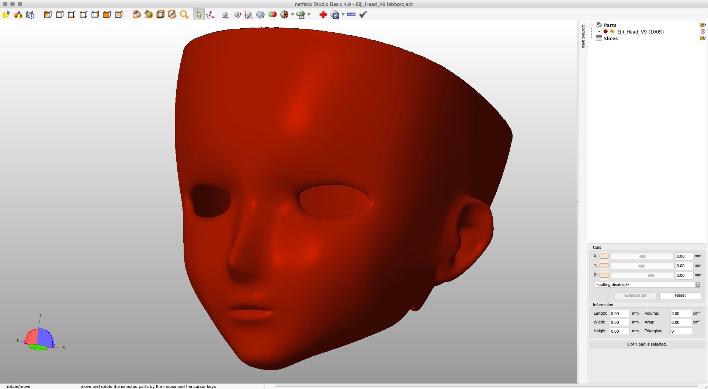This screenshot has height=389, width=708.
Task: Open the cutting disabled dropdown
Action: [x=647, y=285]
